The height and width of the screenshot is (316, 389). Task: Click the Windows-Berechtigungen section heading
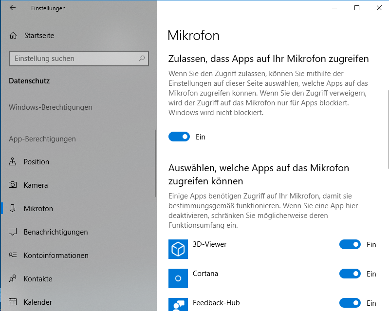50,107
